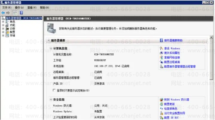Tick the 登录时不要显示此控制台 checkbox
Screen dimensions: 215x120
coord(54,90)
